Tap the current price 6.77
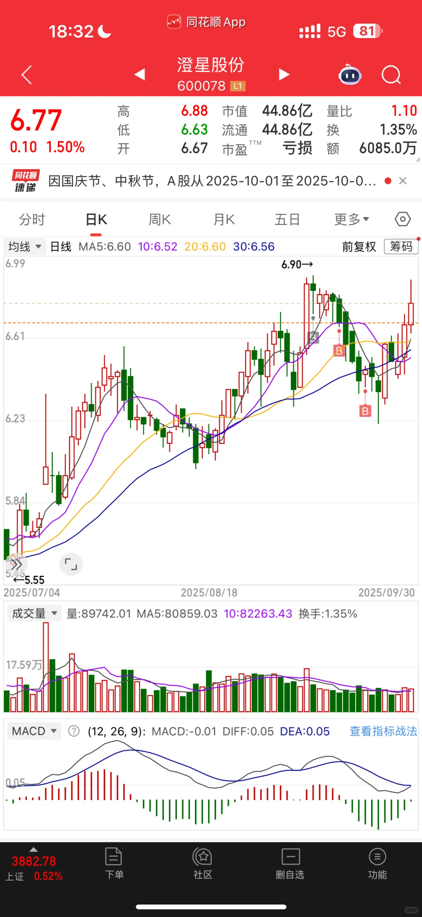422x917 pixels. [36, 120]
